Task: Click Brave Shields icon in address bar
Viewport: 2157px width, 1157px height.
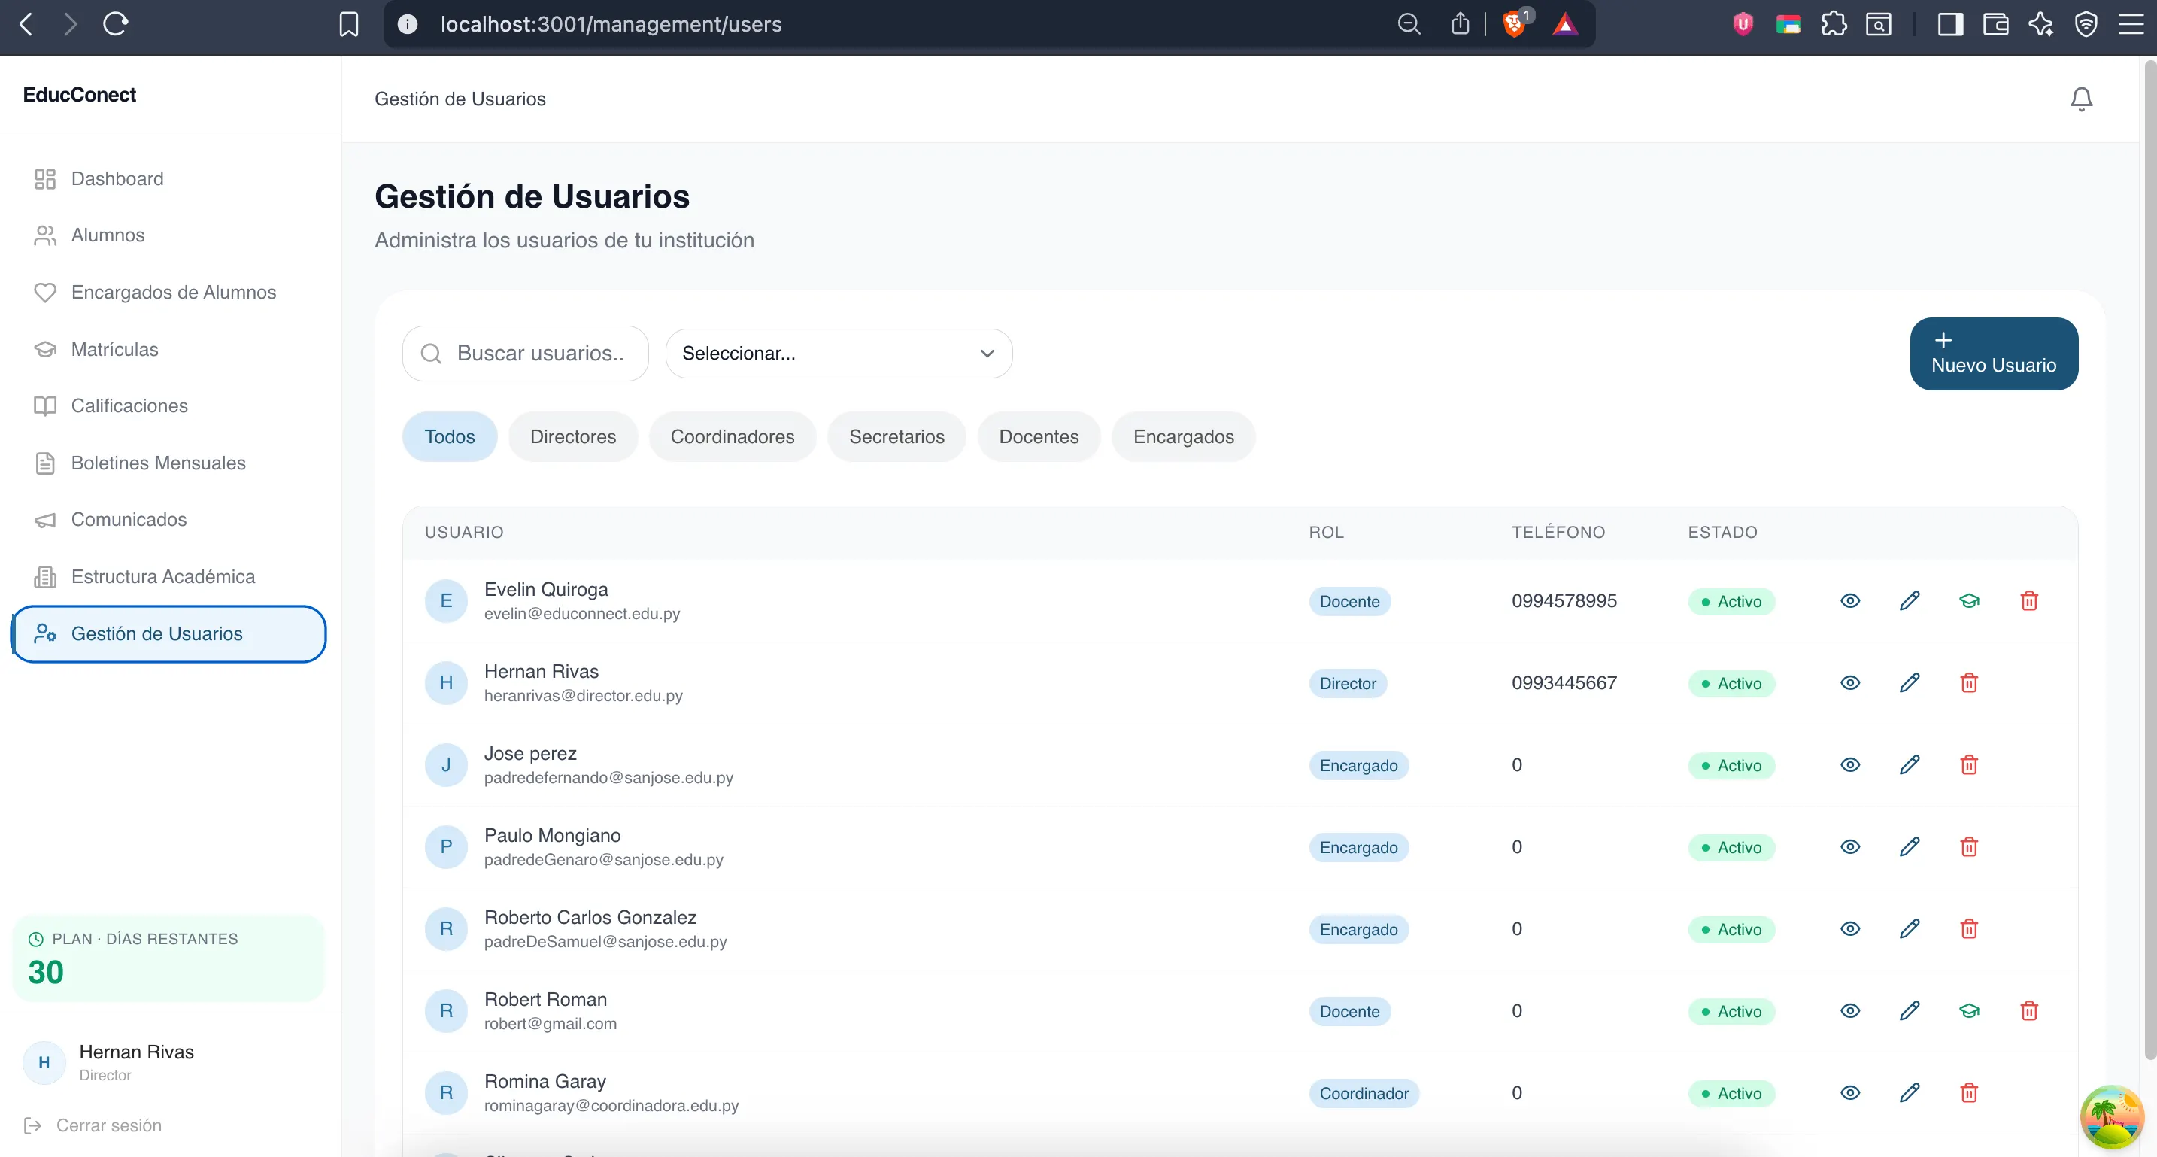Action: [x=1513, y=24]
